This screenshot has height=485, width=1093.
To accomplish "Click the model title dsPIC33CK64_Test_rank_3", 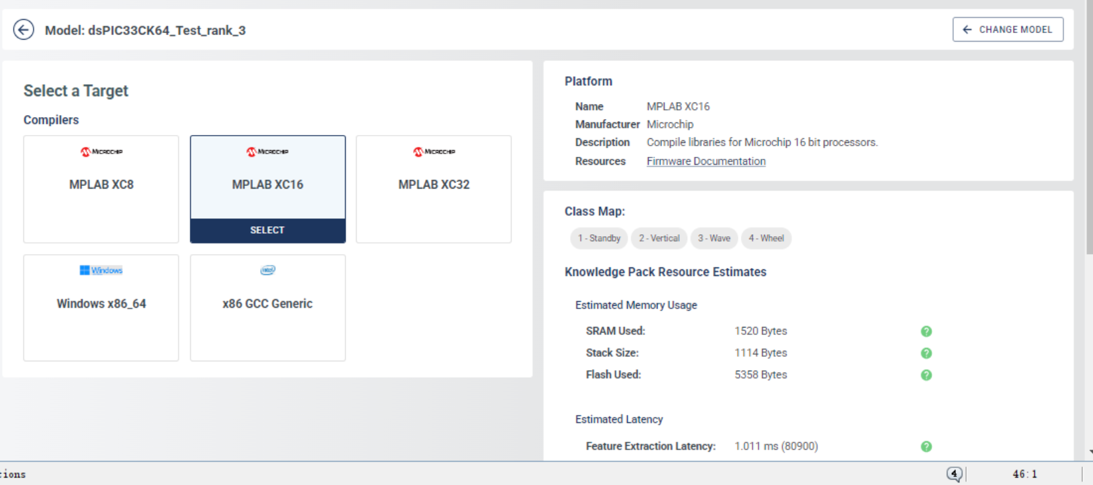I will pos(145,30).
